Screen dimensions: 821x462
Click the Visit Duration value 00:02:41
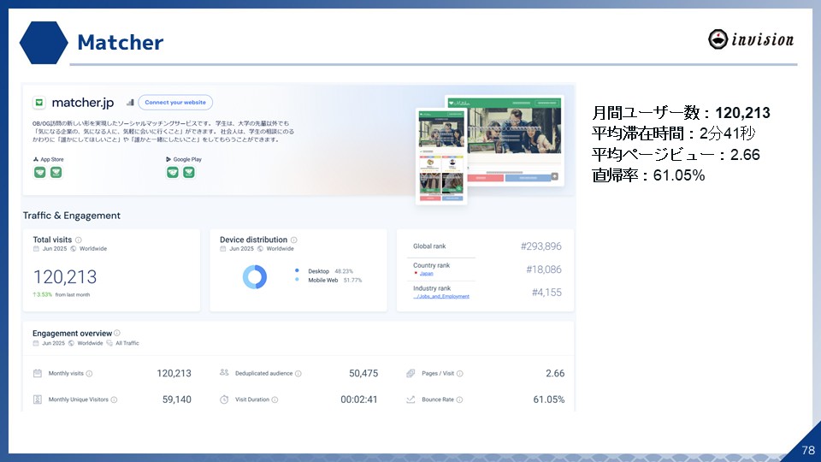point(358,400)
